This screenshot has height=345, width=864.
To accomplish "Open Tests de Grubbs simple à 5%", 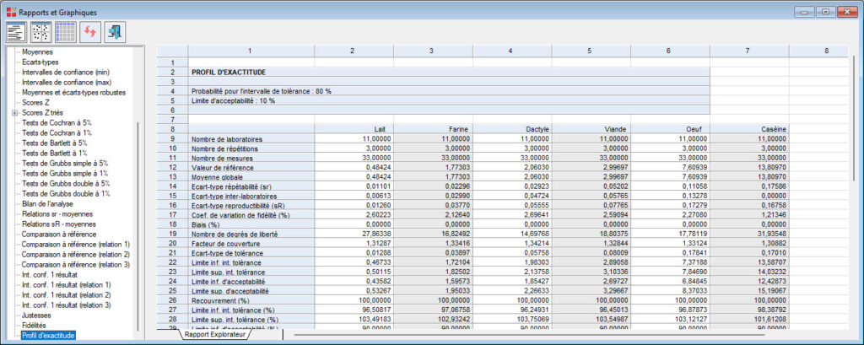I will [65, 163].
